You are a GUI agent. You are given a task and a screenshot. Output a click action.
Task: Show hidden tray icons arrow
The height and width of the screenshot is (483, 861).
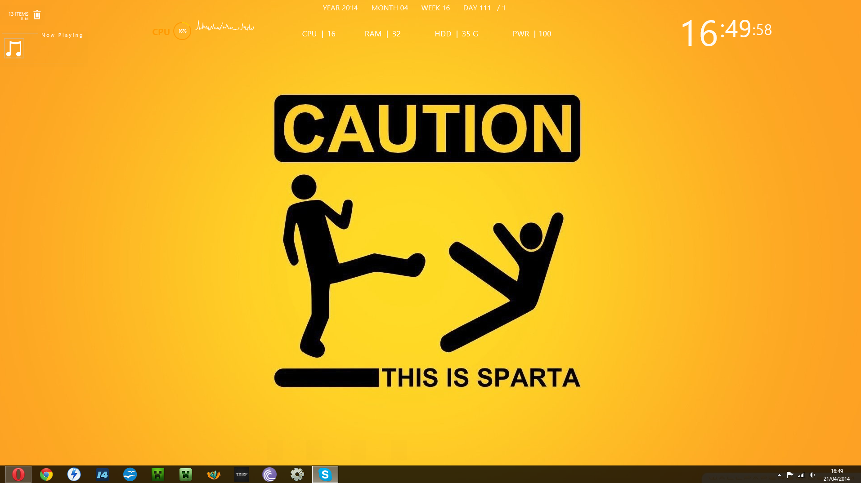point(779,474)
